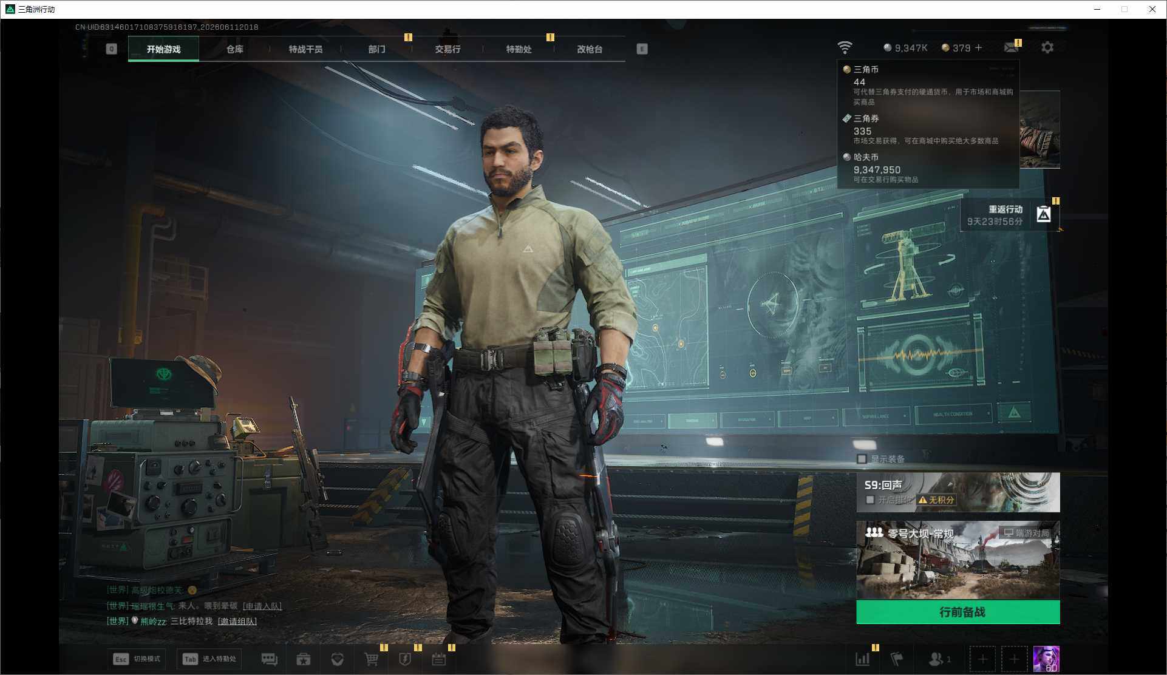Click the 9,347K 哈夫币 balance
Image resolution: width=1167 pixels, height=675 pixels.
click(905, 47)
